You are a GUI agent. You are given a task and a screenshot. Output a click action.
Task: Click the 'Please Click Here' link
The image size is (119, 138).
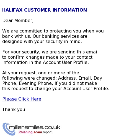point(22,99)
